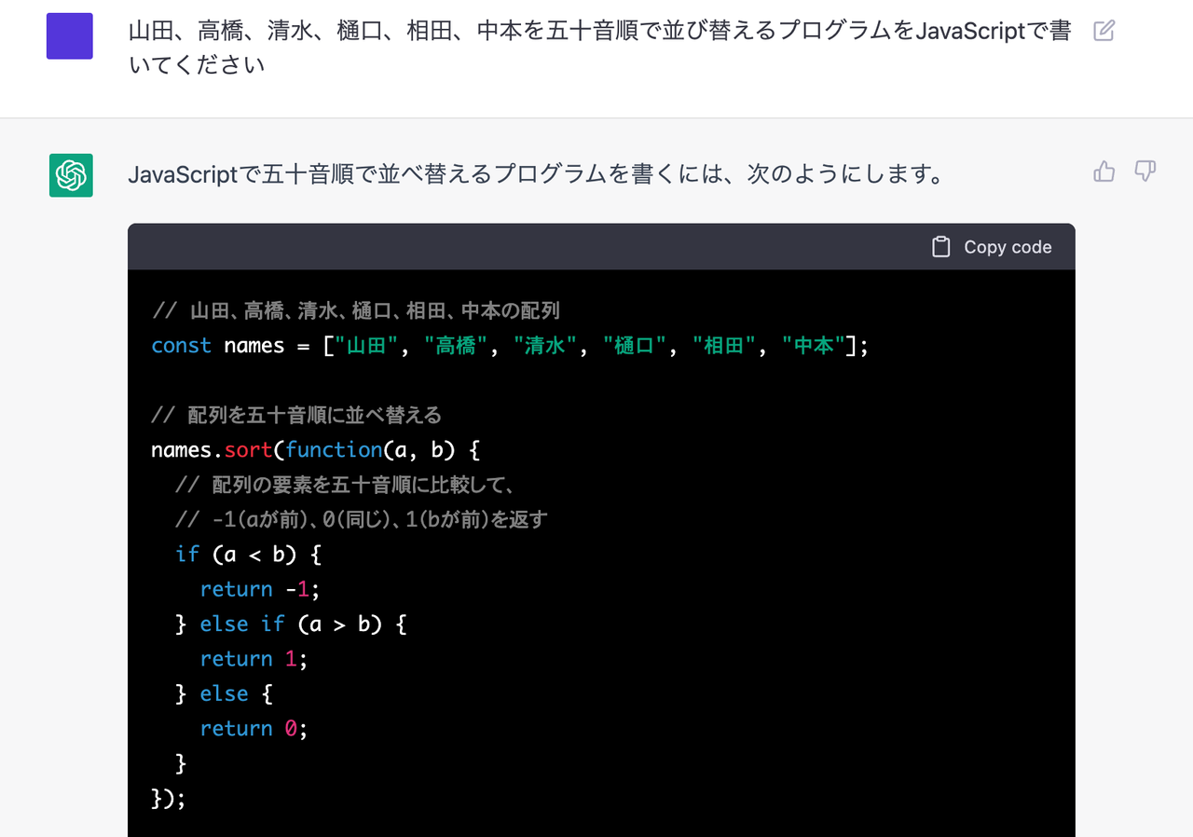Click the "const" keyword in the code
This screenshot has height=837, width=1193.
click(181, 346)
